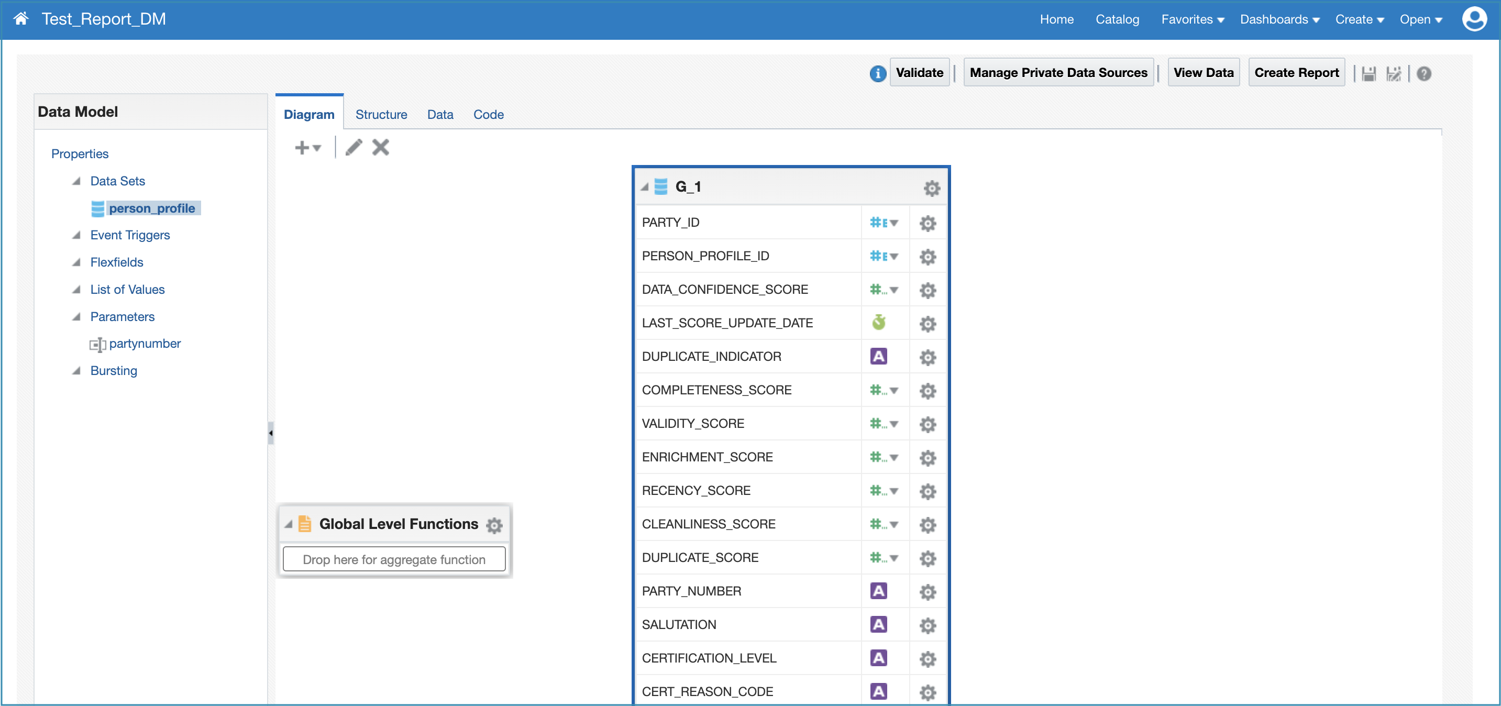Click the Save data model icon
Viewport: 1501px width, 706px height.
(x=1368, y=73)
